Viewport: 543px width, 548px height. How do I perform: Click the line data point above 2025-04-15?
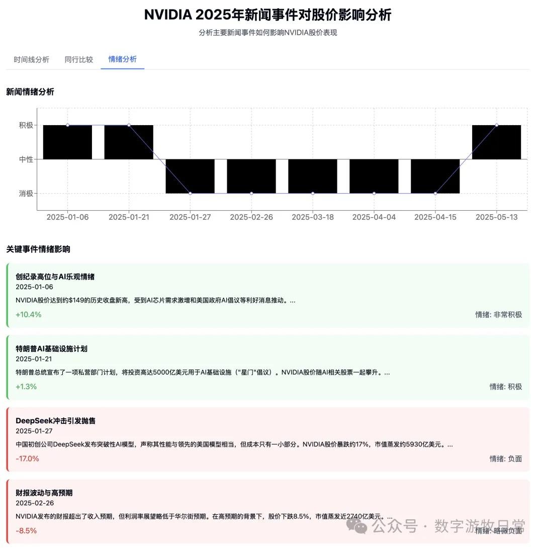[435, 193]
